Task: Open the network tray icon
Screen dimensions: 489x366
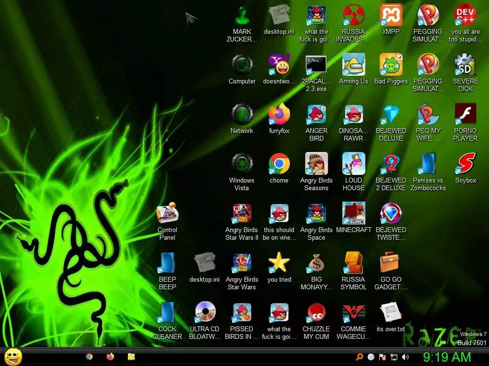Action: pos(394,357)
